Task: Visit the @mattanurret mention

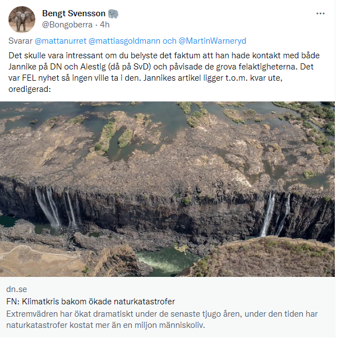Action: coord(61,41)
